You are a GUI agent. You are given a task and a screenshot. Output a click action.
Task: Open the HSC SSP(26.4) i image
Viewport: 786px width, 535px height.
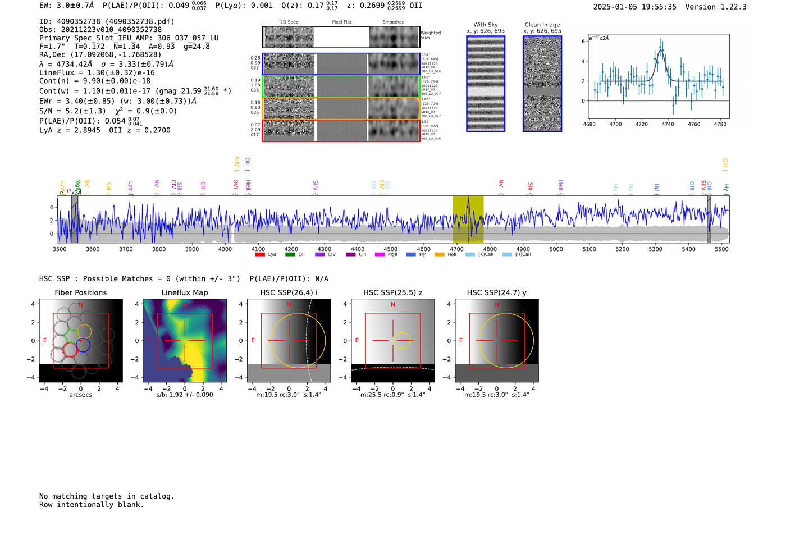coord(289,341)
